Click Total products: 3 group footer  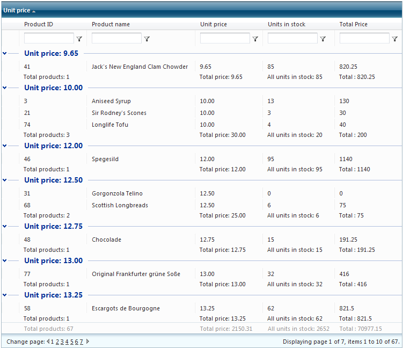(x=47, y=135)
